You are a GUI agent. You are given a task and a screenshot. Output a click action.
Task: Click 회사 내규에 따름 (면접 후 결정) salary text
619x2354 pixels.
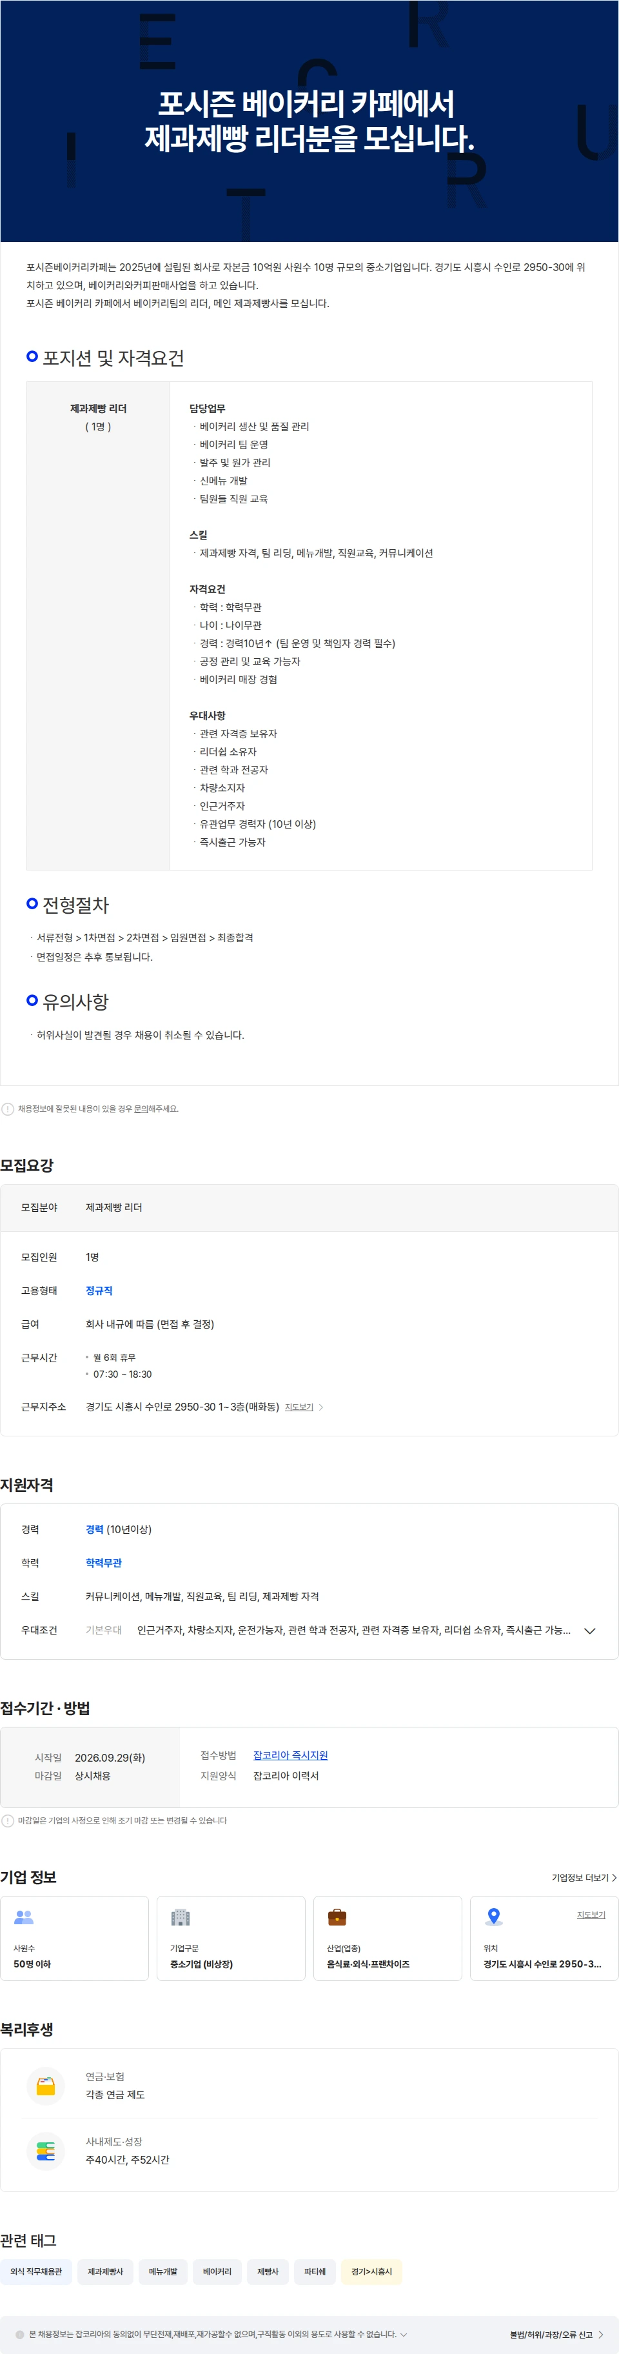point(150,1324)
